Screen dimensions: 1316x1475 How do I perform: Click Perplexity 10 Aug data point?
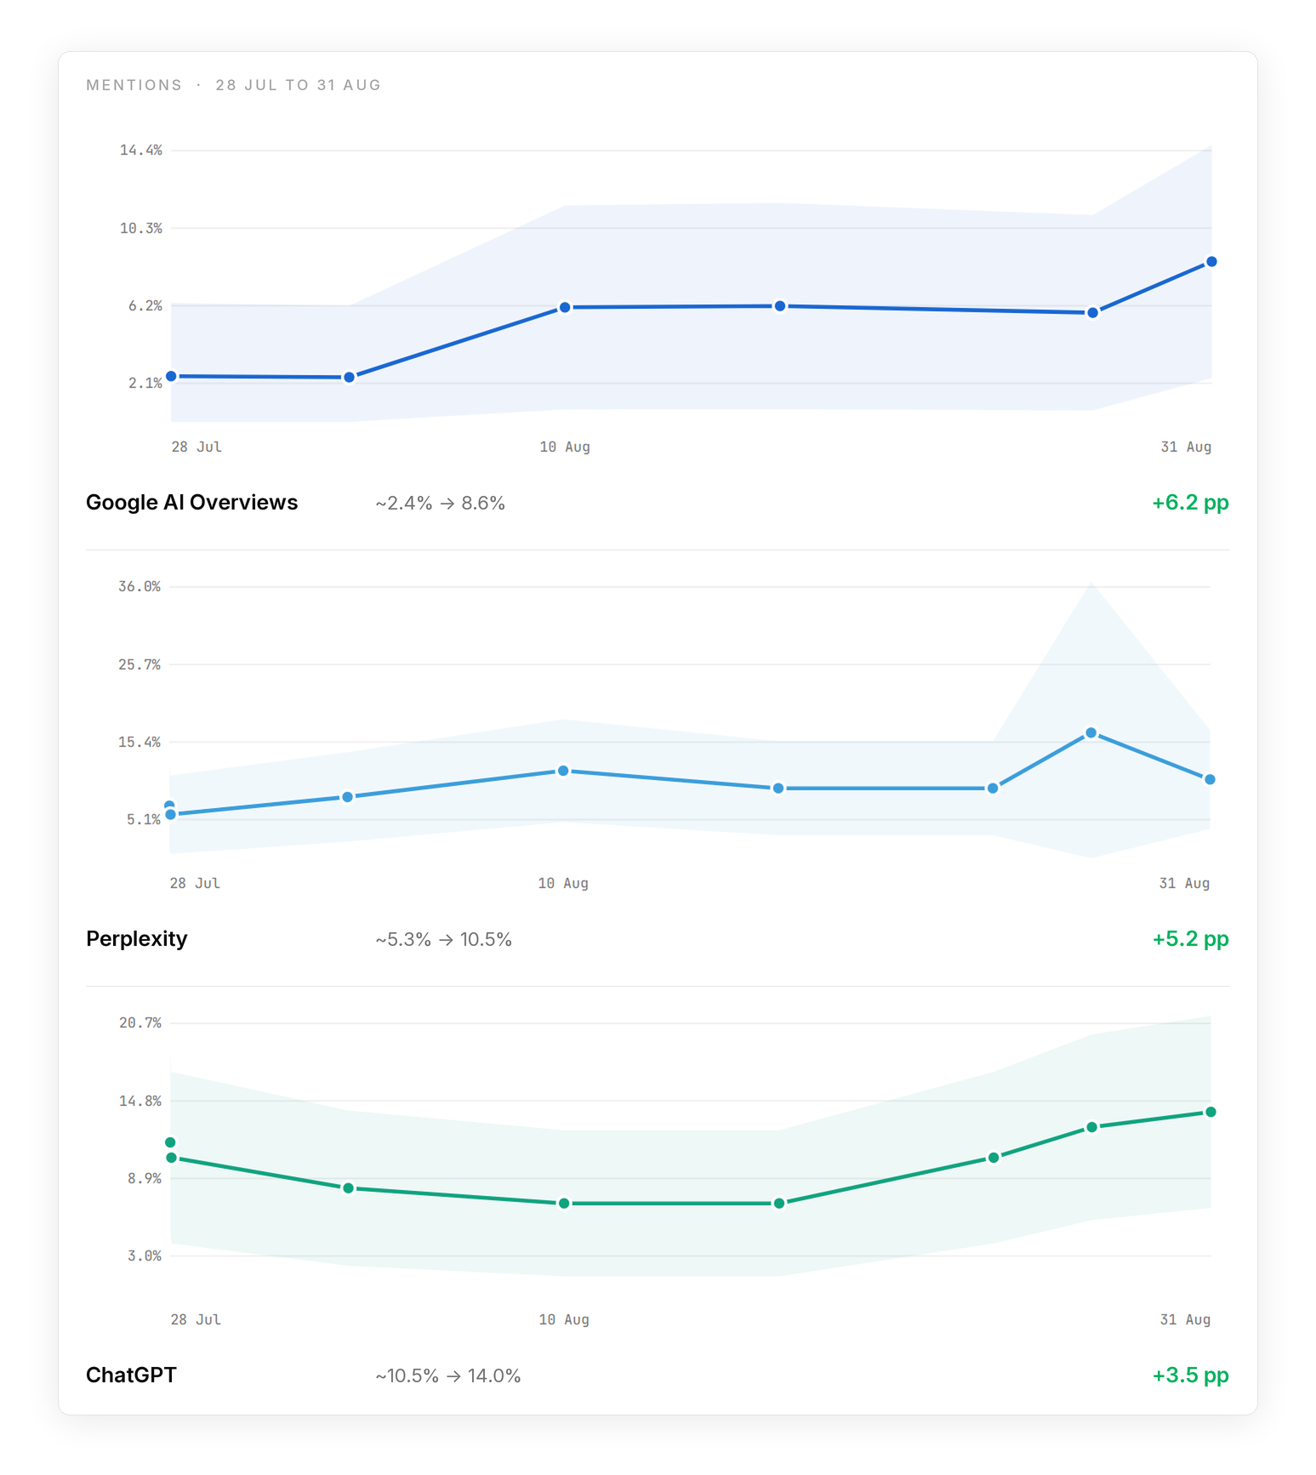tap(563, 772)
